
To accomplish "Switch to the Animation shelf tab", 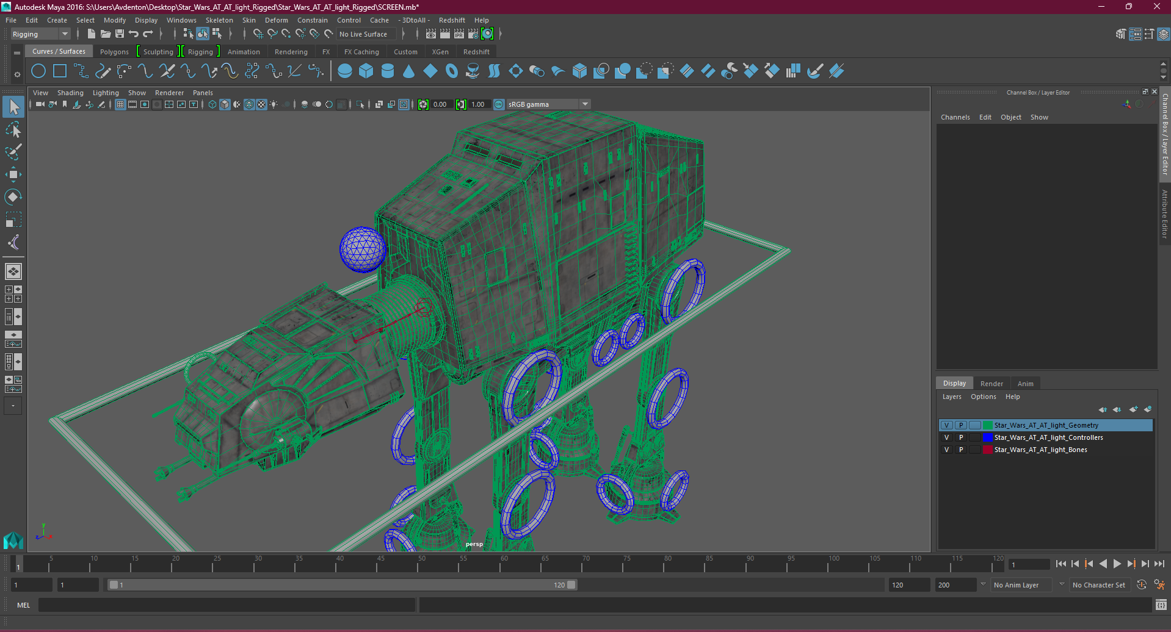I will (244, 52).
